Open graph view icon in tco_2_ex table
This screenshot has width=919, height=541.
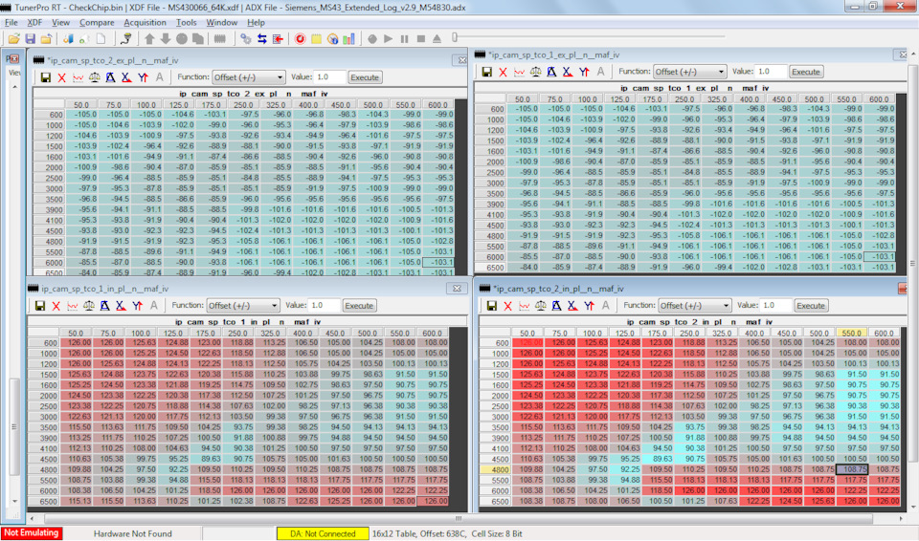78,77
